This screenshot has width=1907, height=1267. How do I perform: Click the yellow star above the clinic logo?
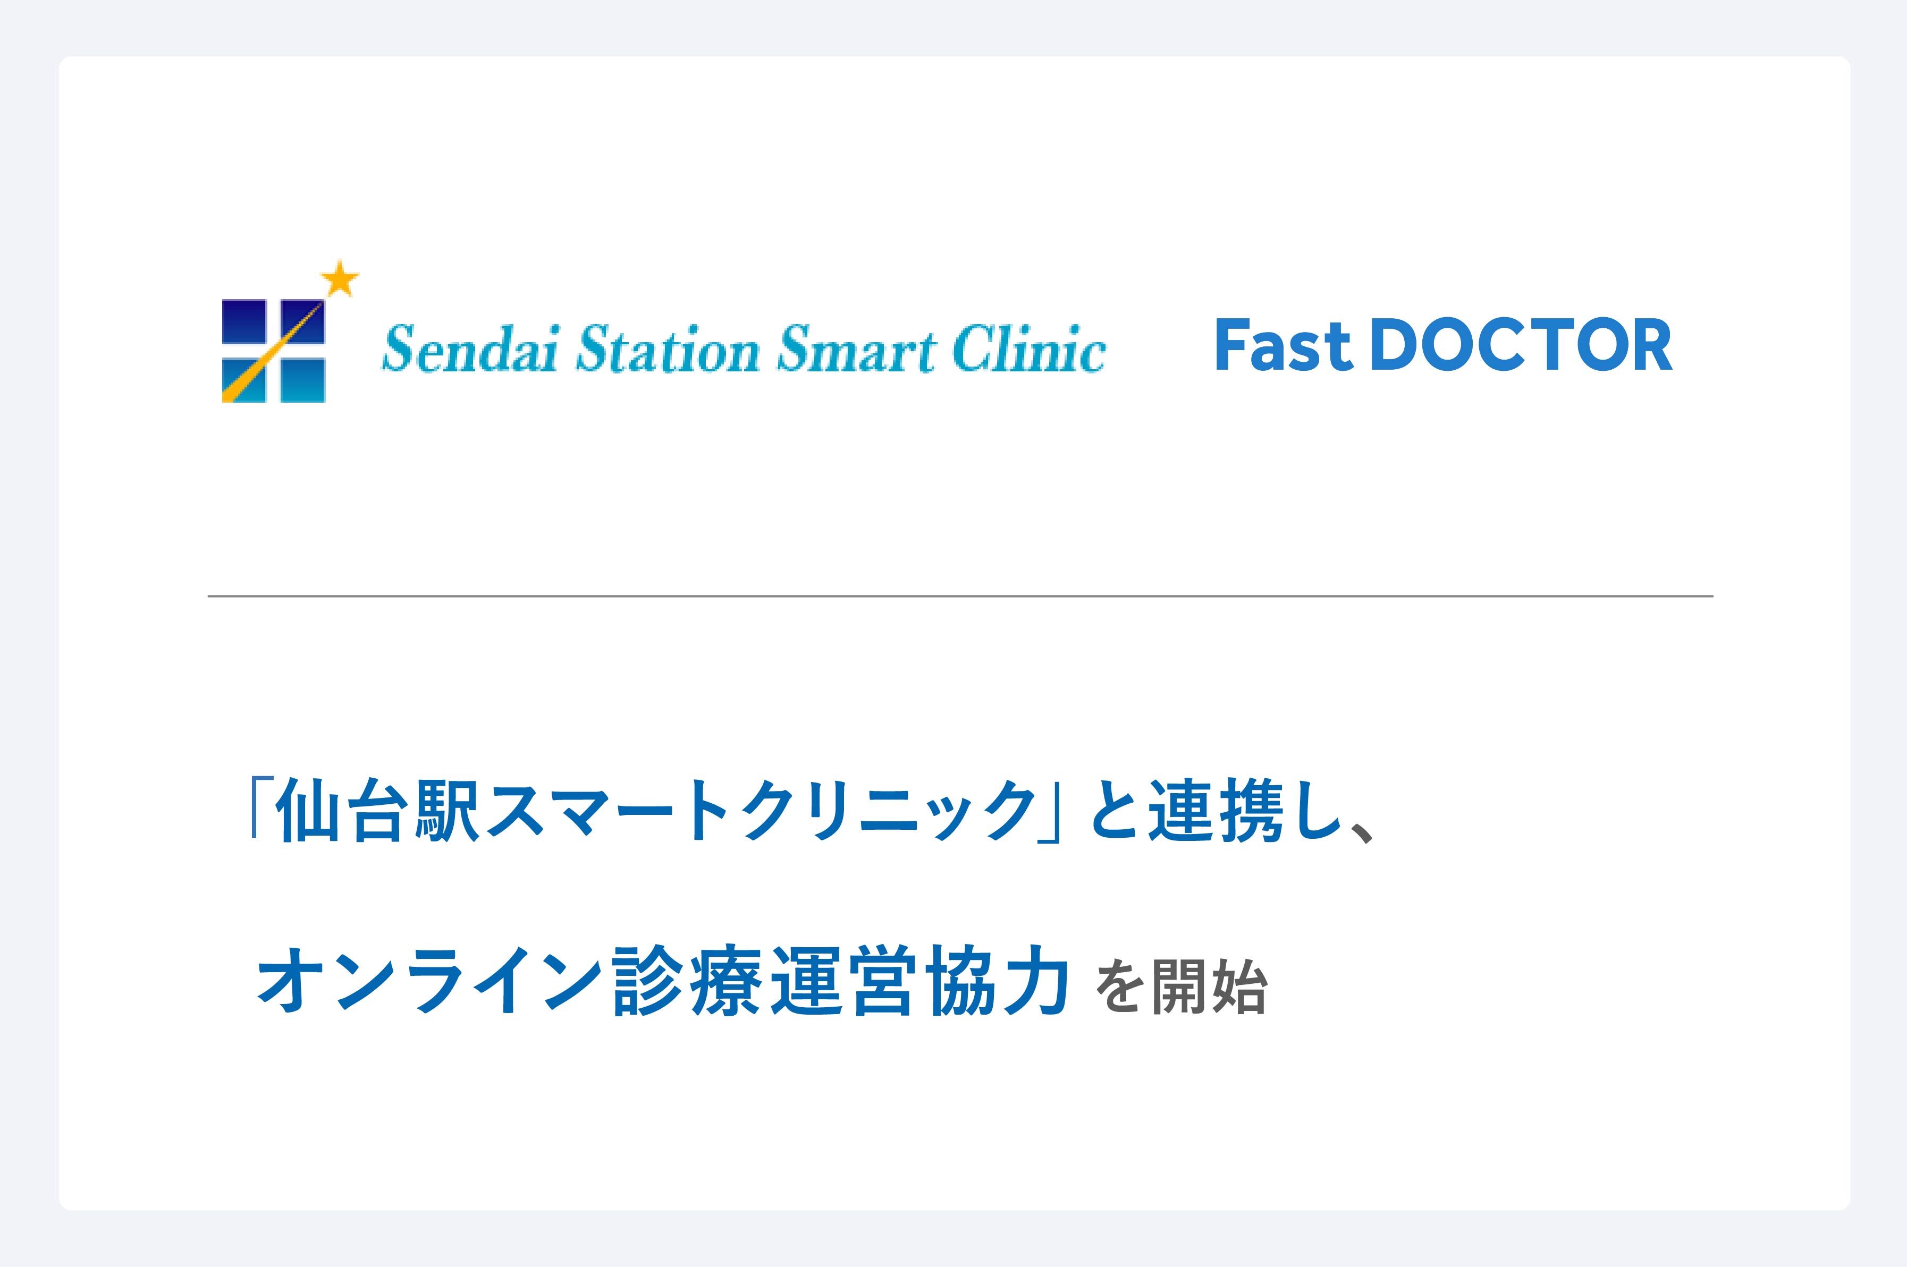click(340, 278)
